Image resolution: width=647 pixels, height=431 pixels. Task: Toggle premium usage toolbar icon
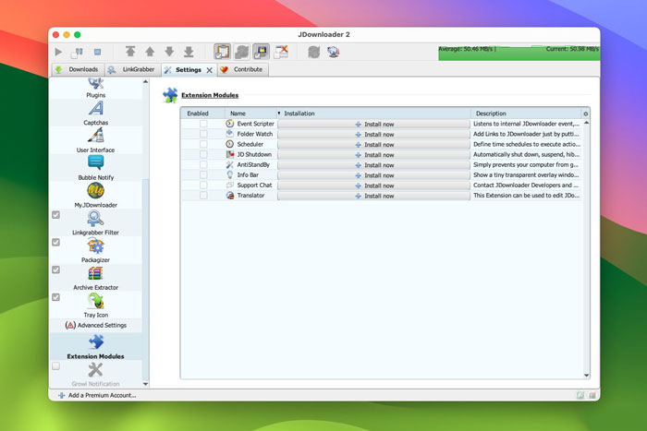point(262,52)
